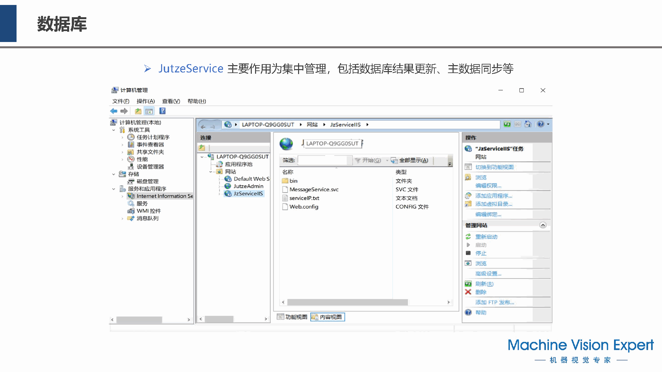Screen dimensions: 662x372
Task: Collapse the 系统工具 tree node
Action: click(x=114, y=130)
